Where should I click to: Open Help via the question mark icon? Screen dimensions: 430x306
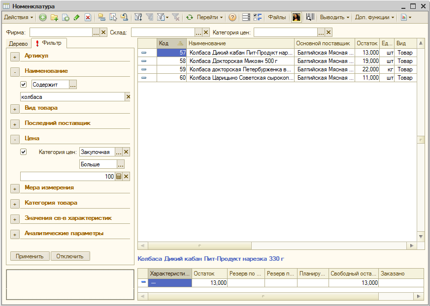232,18
